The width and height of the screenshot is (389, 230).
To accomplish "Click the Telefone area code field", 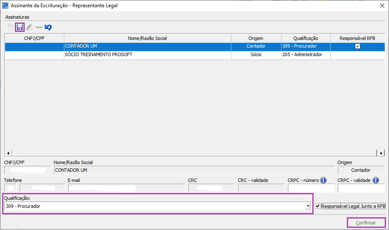I will coord(10,188).
